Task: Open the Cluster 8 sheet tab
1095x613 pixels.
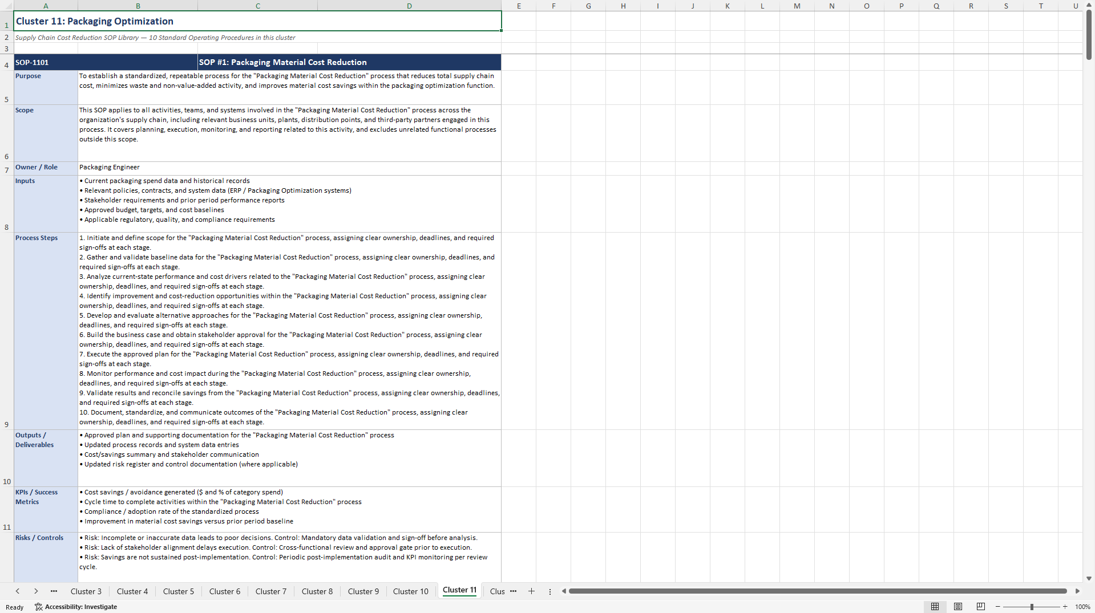Action: tap(317, 591)
